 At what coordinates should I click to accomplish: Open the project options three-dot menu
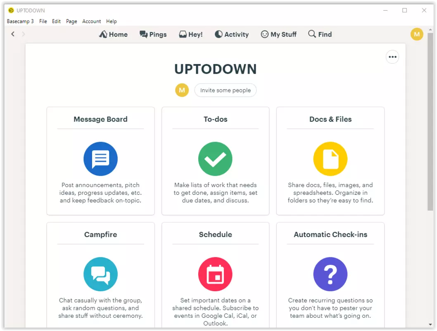pyautogui.click(x=392, y=57)
